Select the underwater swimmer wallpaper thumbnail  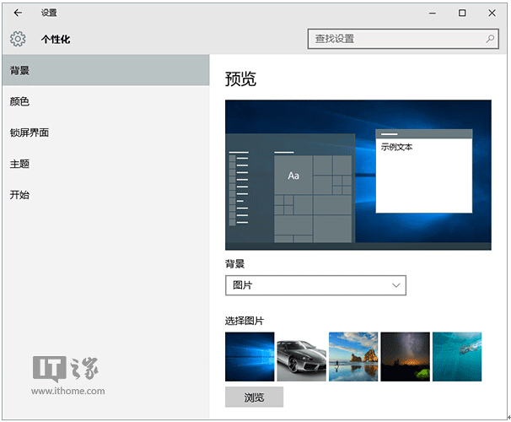point(457,356)
